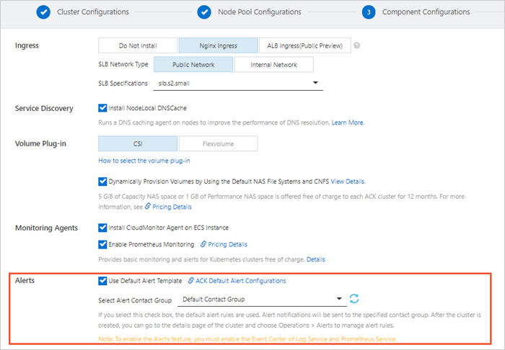Click the Volume Plug-in section label

(x=40, y=143)
